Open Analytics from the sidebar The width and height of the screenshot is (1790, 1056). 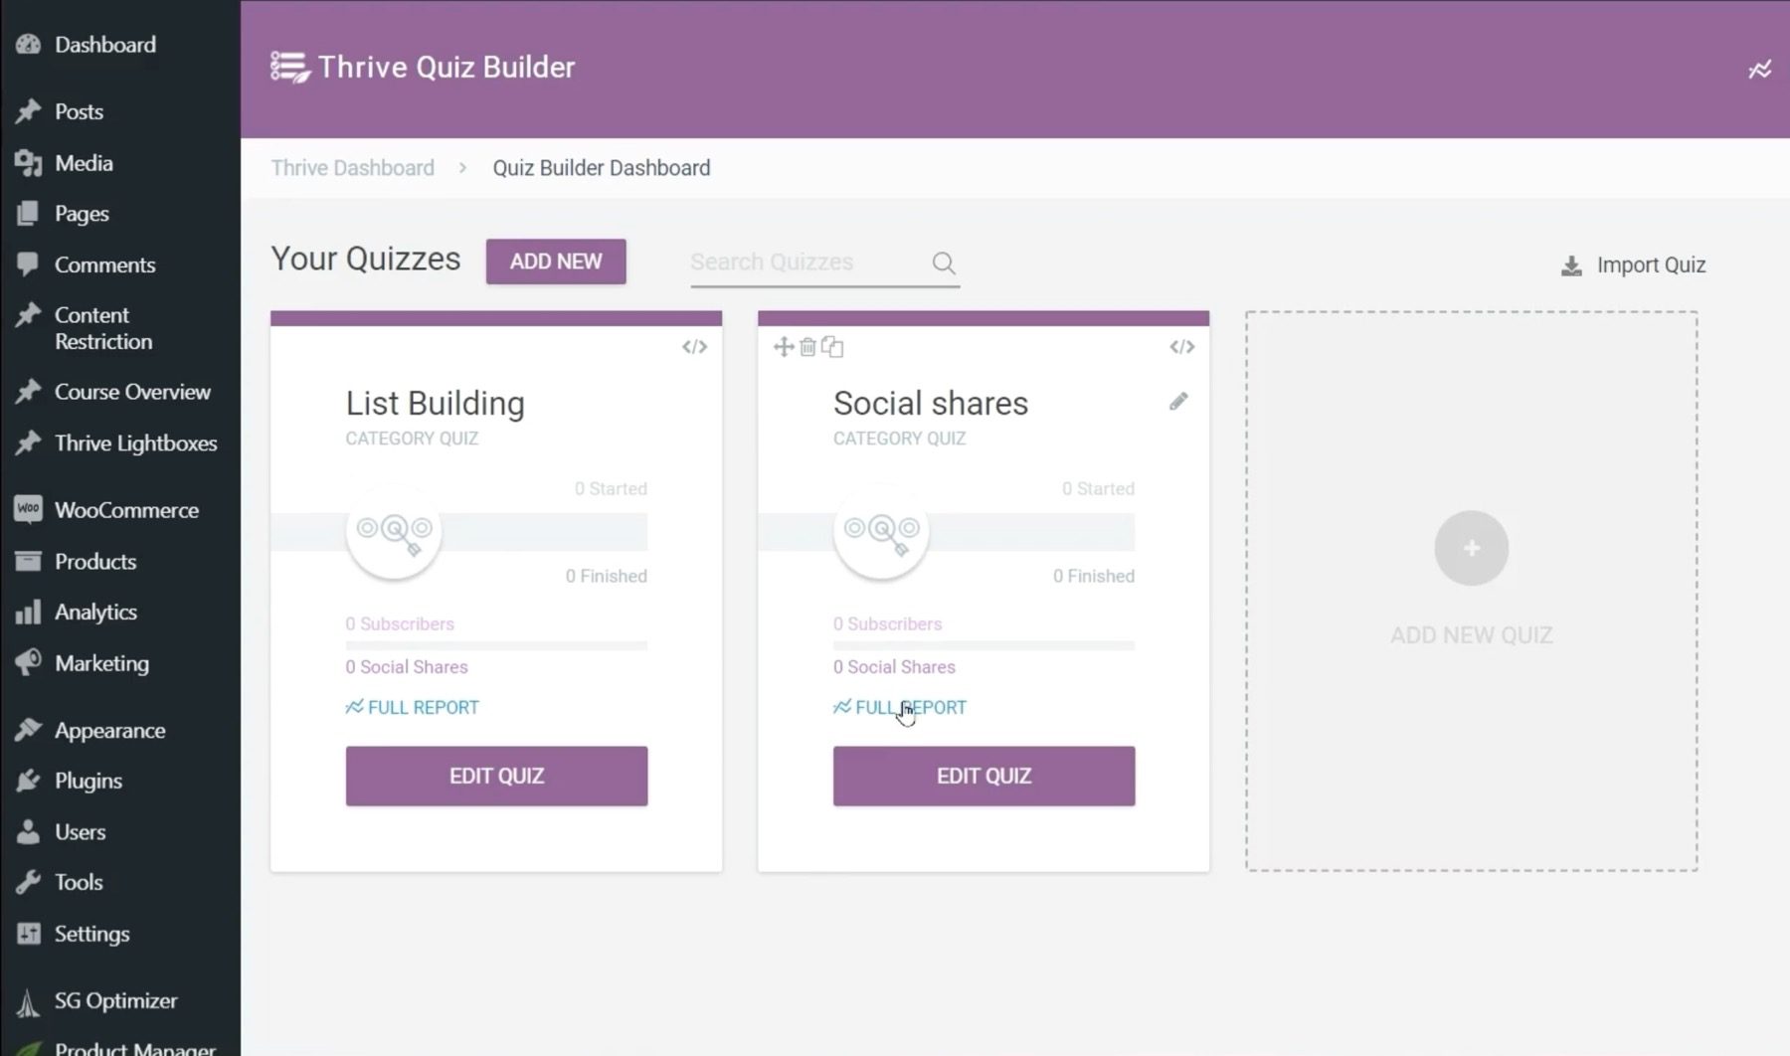pos(94,612)
